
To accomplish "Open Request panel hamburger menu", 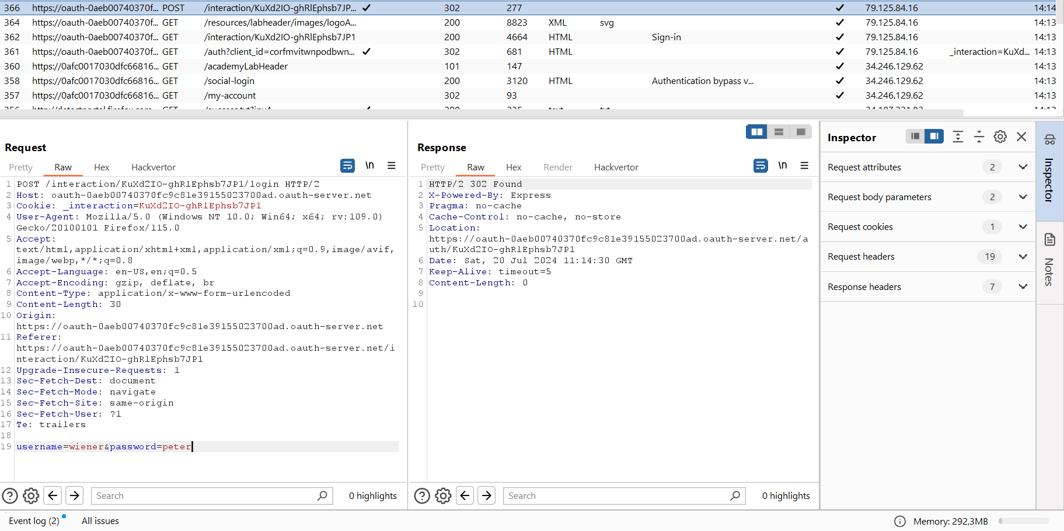I will click(x=392, y=166).
